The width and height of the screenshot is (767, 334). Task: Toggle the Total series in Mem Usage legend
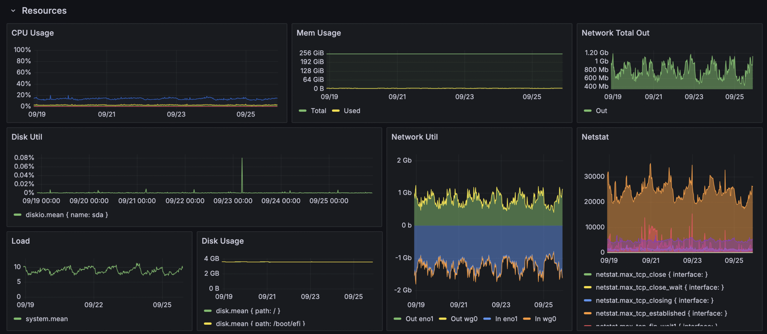click(318, 111)
